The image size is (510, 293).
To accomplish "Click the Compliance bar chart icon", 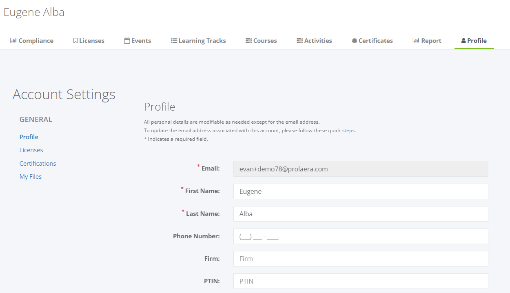I will click(x=13, y=41).
